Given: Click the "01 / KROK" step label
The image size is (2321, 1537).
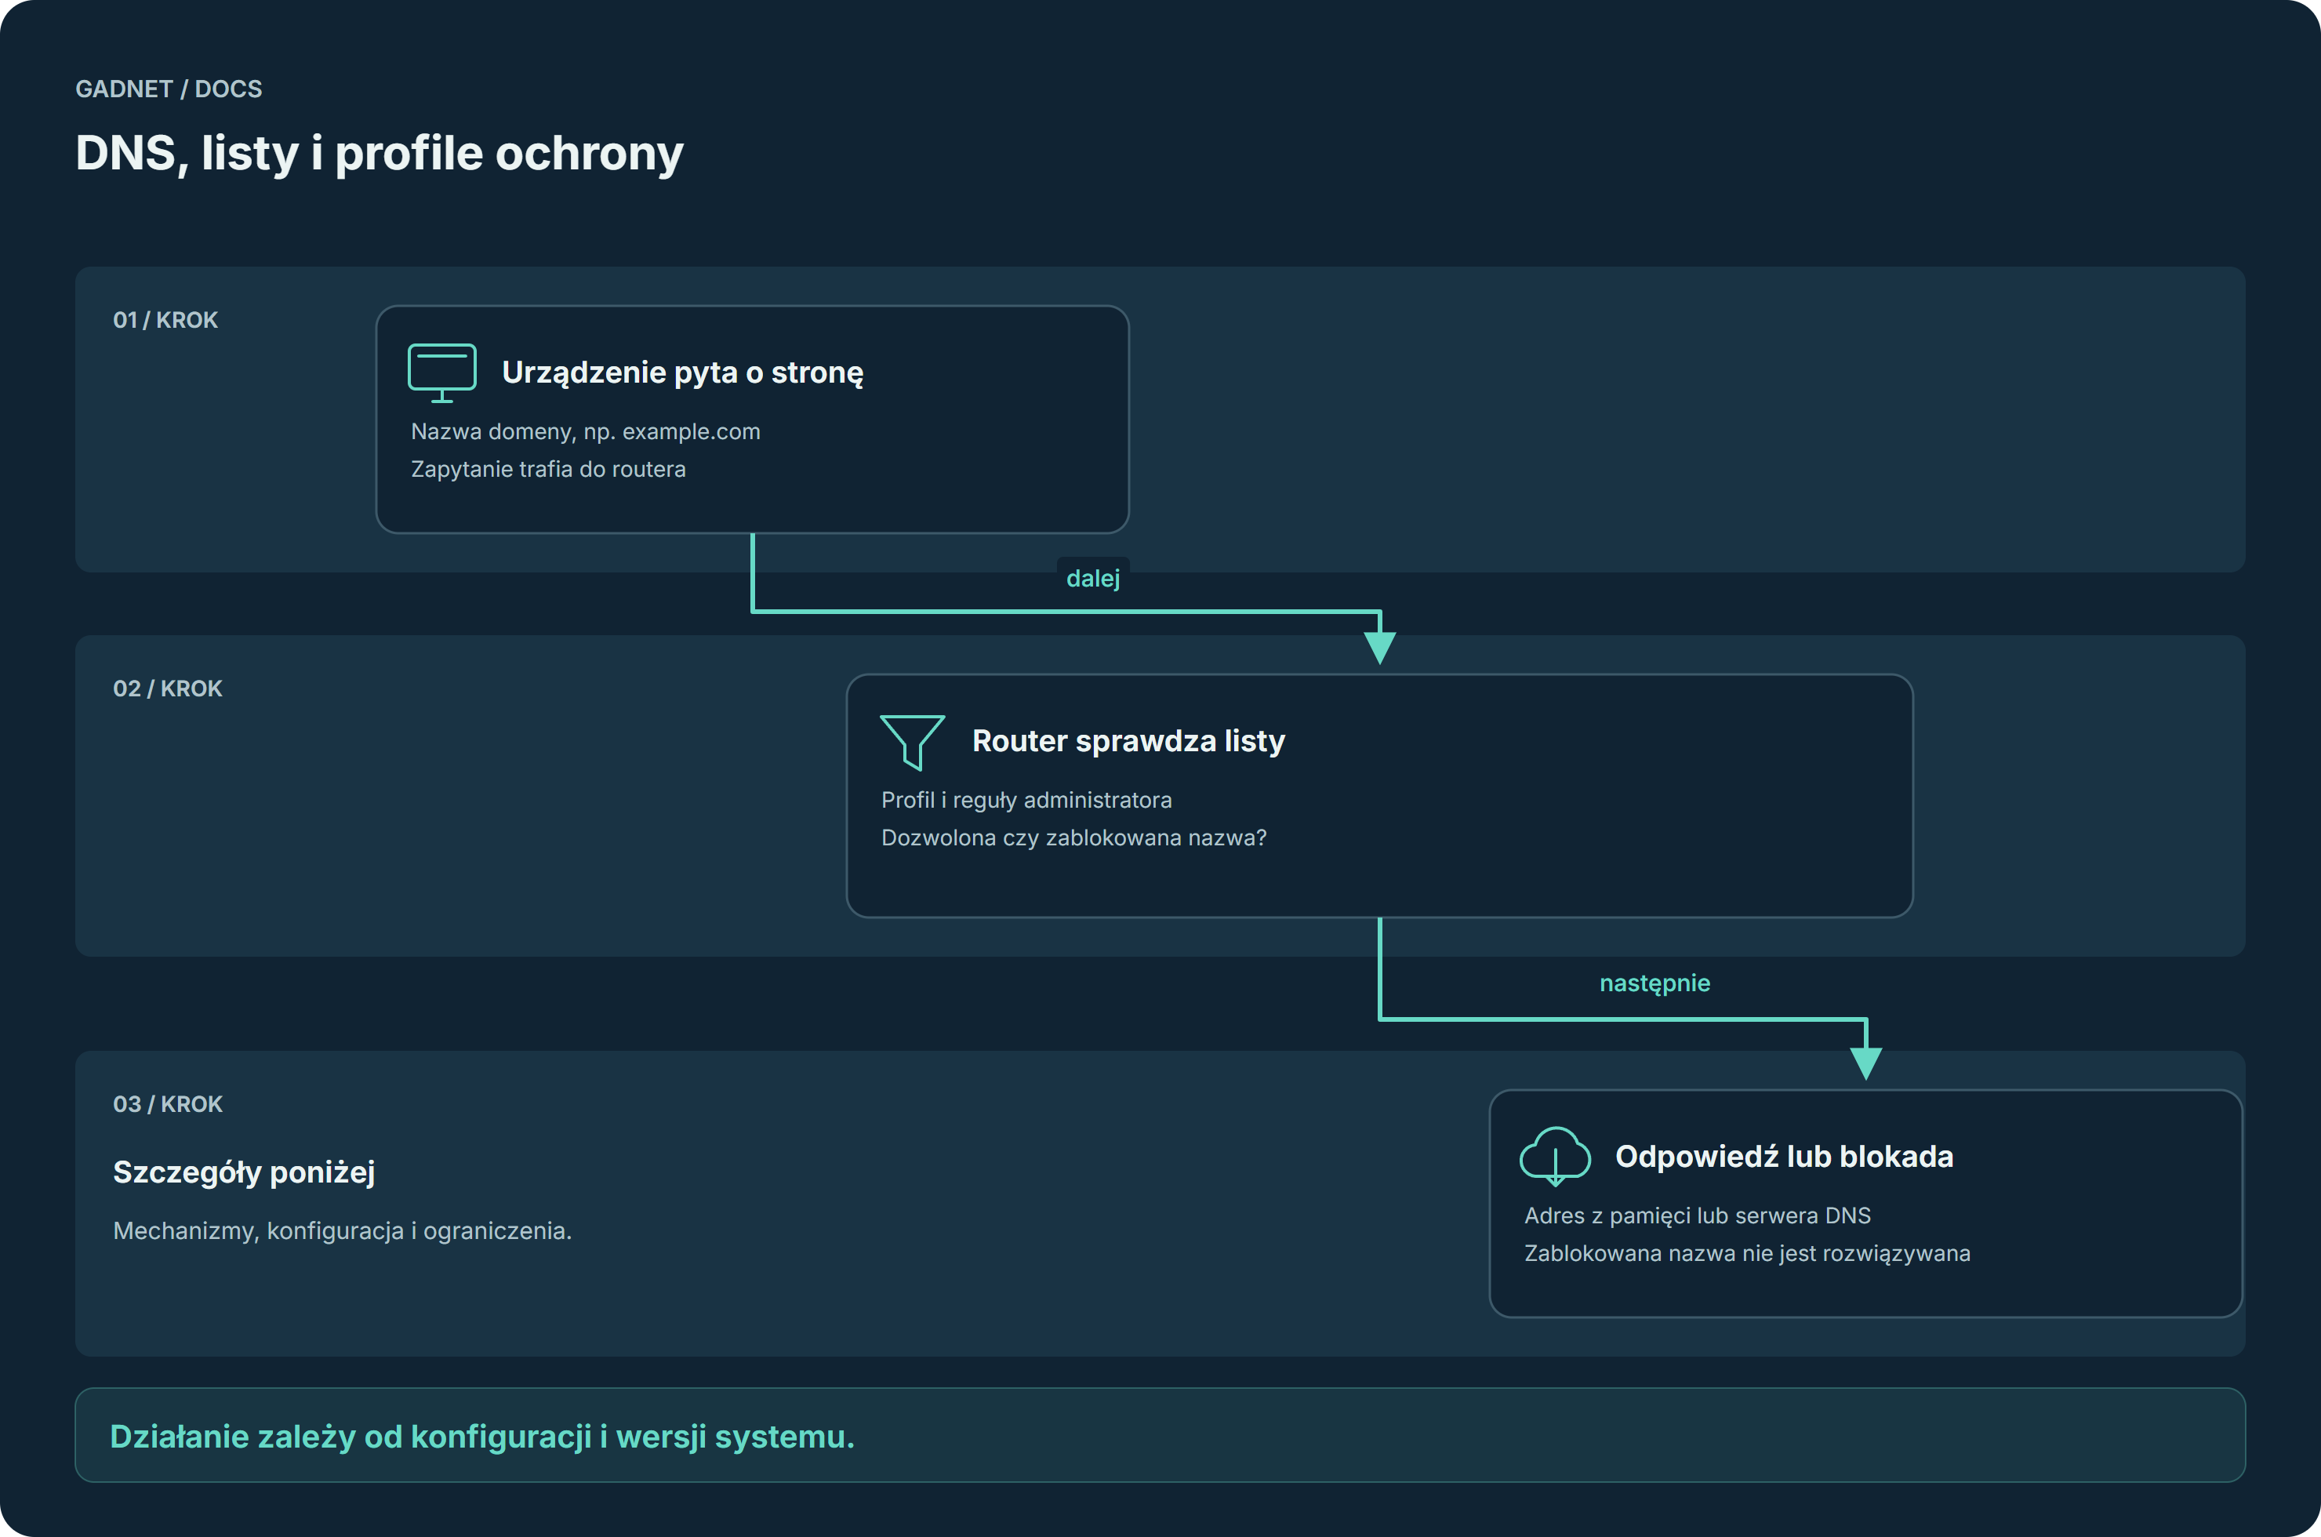Looking at the screenshot, I should click(x=165, y=321).
